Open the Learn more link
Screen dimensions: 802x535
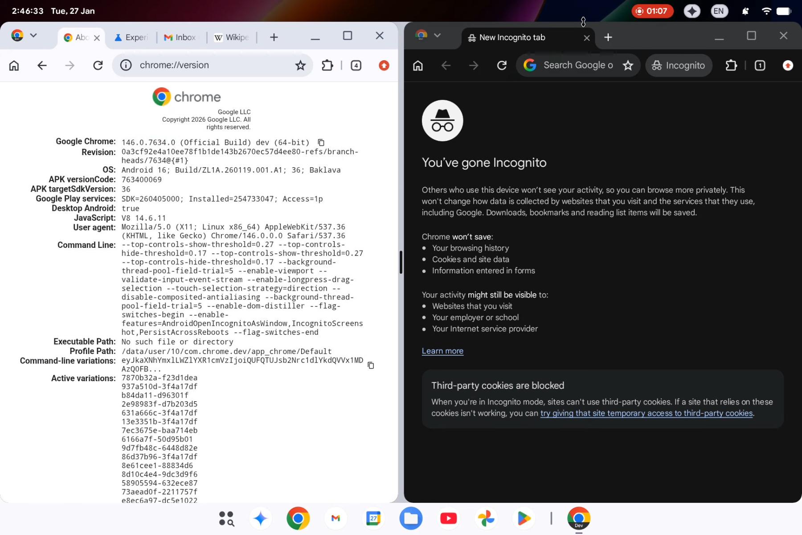(442, 351)
